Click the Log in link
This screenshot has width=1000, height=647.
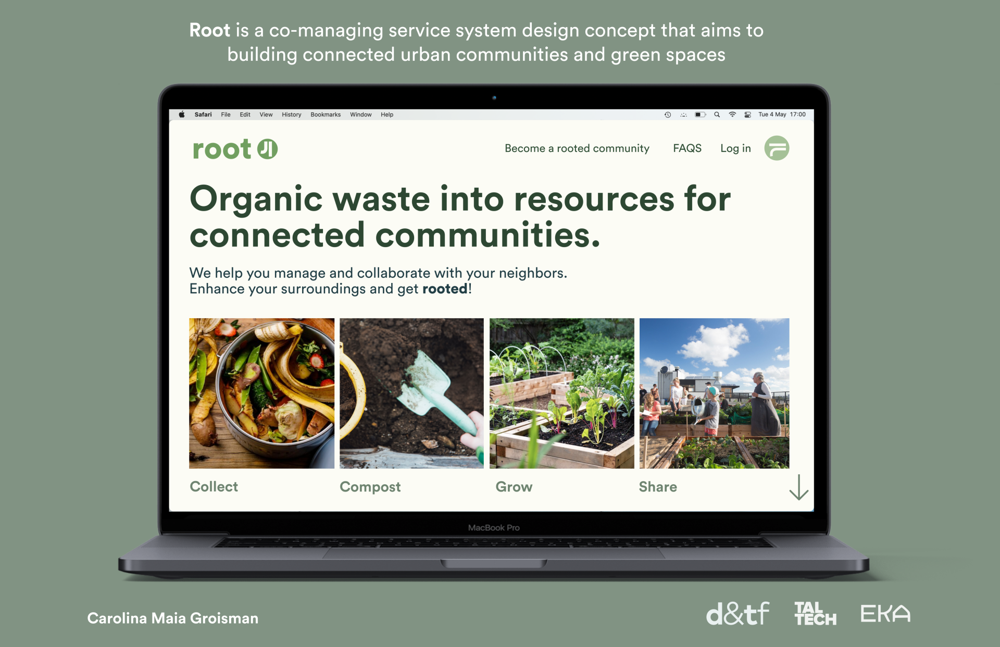click(x=735, y=148)
